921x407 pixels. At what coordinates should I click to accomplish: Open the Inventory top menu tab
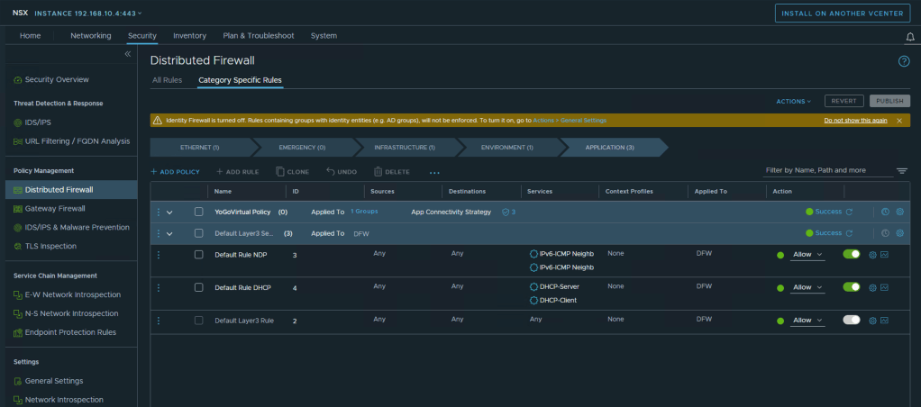tap(189, 36)
